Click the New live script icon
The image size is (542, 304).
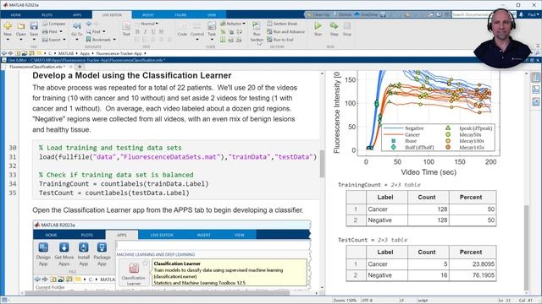pyautogui.click(x=8, y=26)
